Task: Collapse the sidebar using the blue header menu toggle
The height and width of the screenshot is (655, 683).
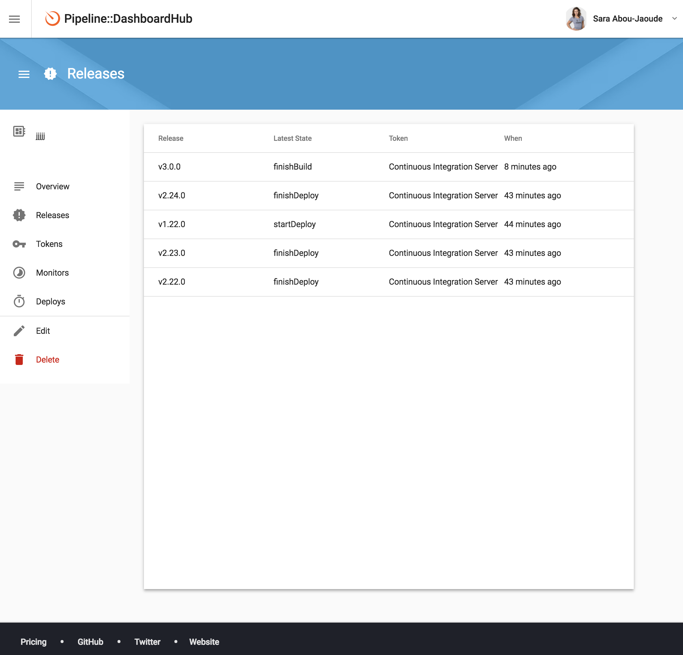Action: [x=24, y=74]
